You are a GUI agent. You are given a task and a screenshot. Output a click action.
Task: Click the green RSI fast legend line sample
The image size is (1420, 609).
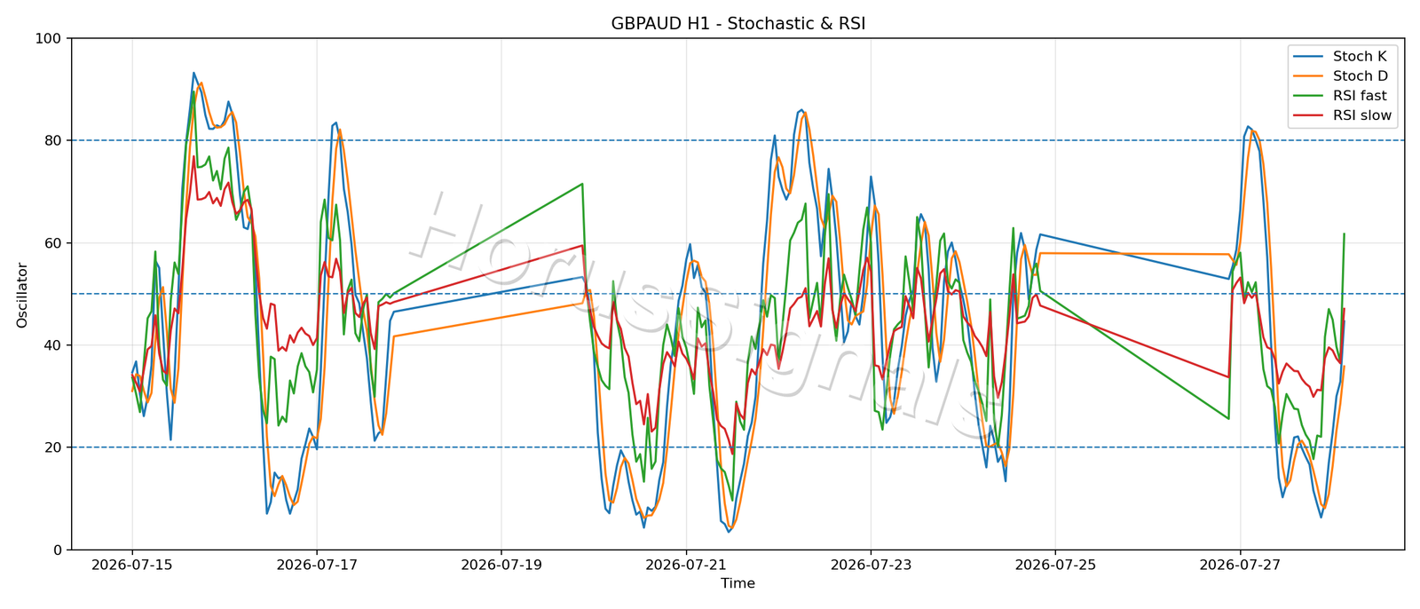pos(1310,96)
